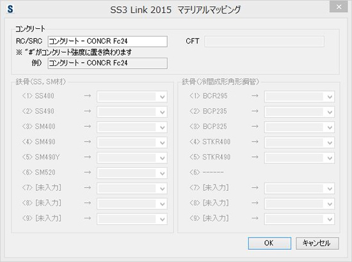Viewport: 352px width, 262px height.
Task: Click the <6> SM520 label
Action: pyautogui.click(x=38, y=172)
